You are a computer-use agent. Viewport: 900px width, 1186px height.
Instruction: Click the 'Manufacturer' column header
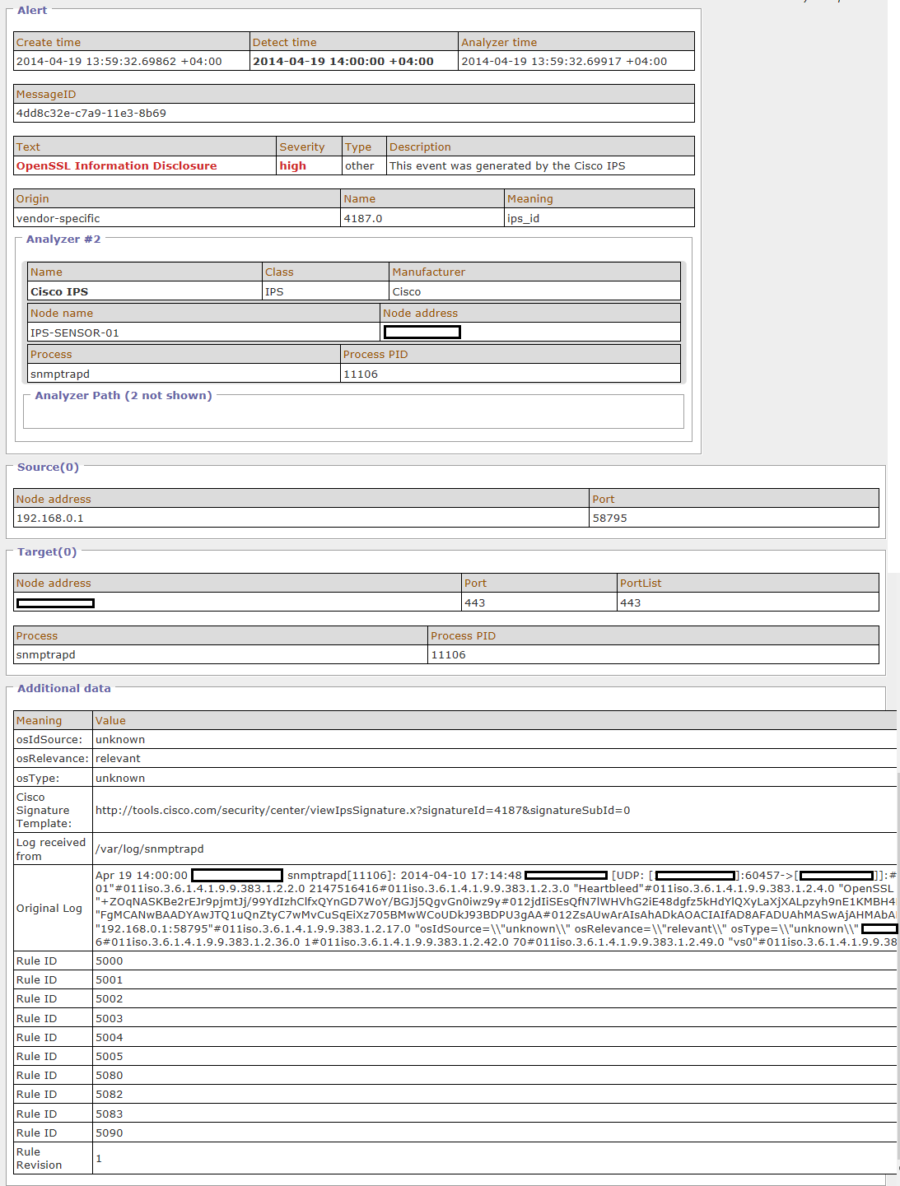tap(429, 272)
